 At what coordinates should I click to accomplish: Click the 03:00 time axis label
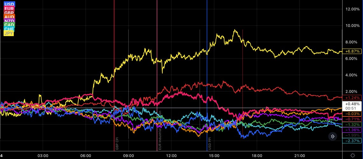[x=43, y=156]
